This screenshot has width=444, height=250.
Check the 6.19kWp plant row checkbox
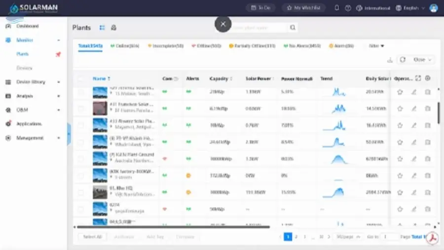[81, 108]
